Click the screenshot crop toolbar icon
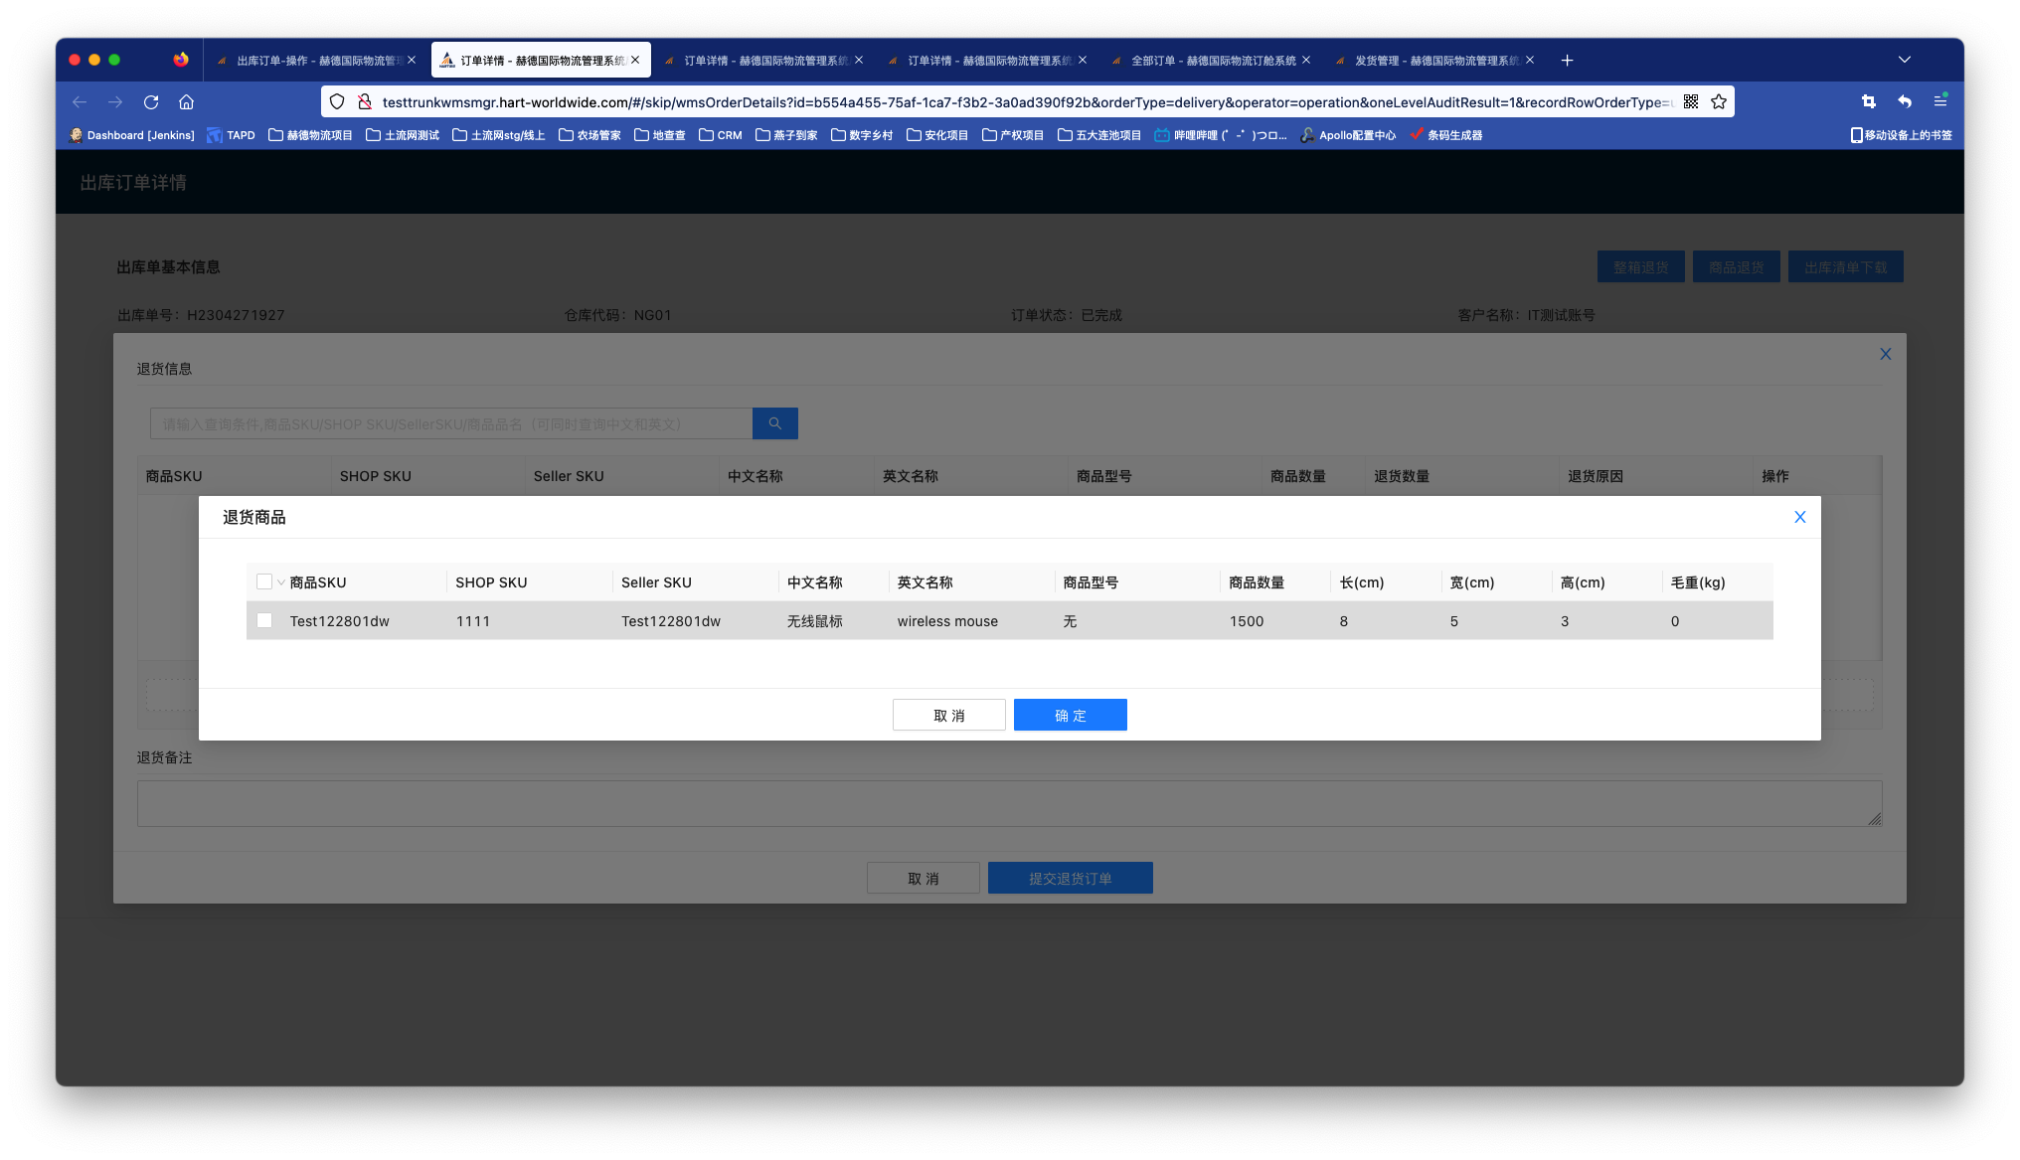Viewport: 2020px width, 1160px height. (1868, 102)
